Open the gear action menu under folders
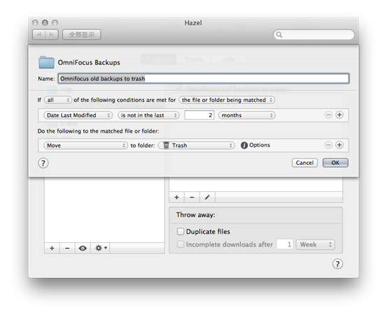The width and height of the screenshot is (387, 317). [101, 248]
